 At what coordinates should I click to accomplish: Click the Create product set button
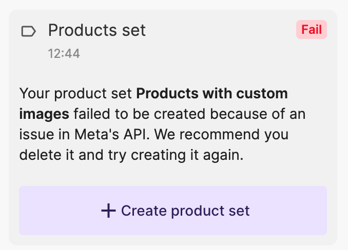pos(173,211)
